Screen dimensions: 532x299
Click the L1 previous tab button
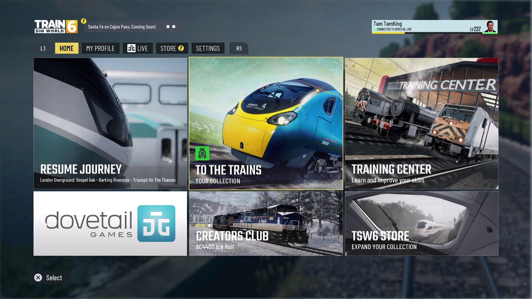[43, 49]
